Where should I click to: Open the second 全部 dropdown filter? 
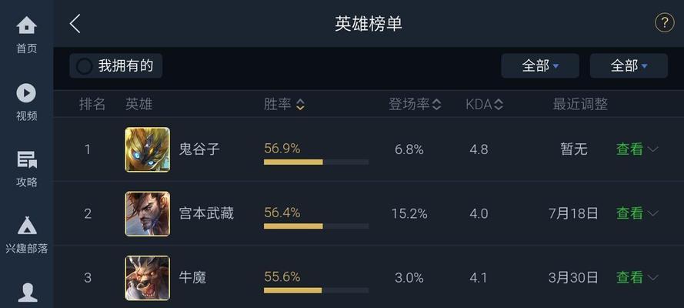pyautogui.click(x=629, y=66)
